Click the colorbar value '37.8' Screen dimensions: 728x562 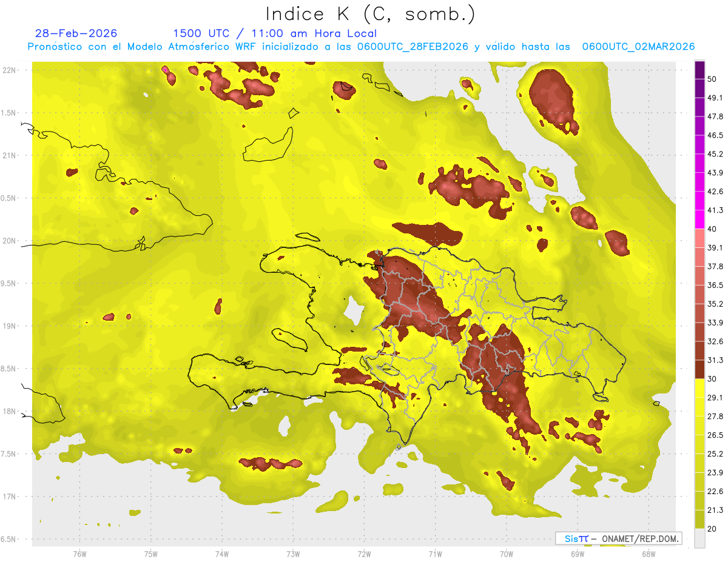click(x=715, y=266)
